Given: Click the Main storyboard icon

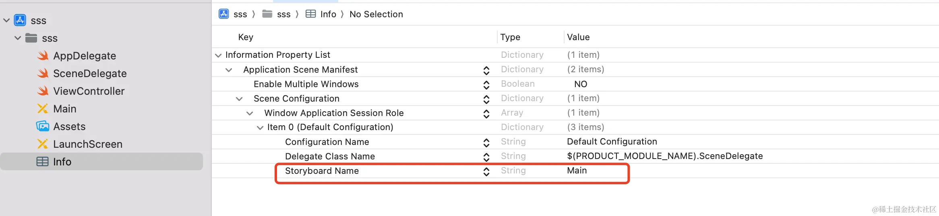Looking at the screenshot, I should (x=42, y=109).
